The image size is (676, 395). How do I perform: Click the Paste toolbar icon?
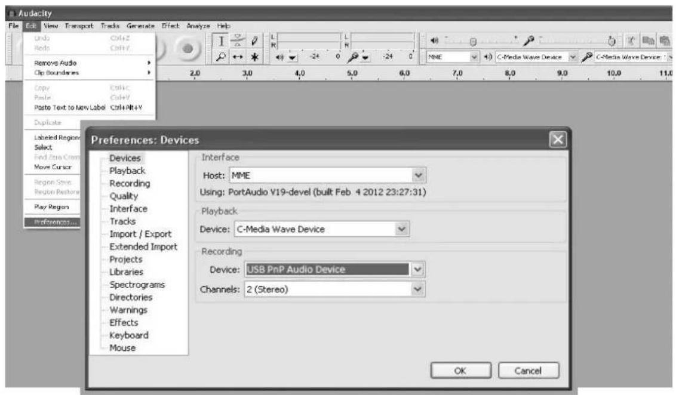click(x=665, y=41)
